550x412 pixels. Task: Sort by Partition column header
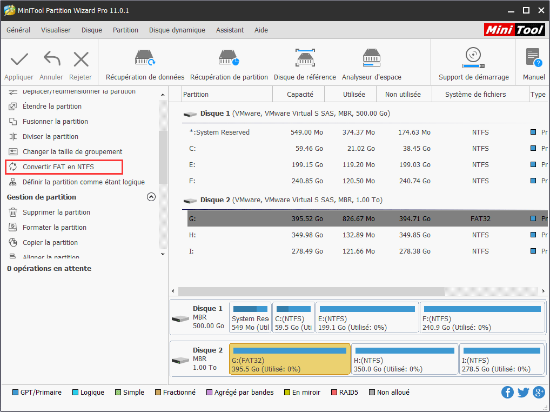click(227, 95)
